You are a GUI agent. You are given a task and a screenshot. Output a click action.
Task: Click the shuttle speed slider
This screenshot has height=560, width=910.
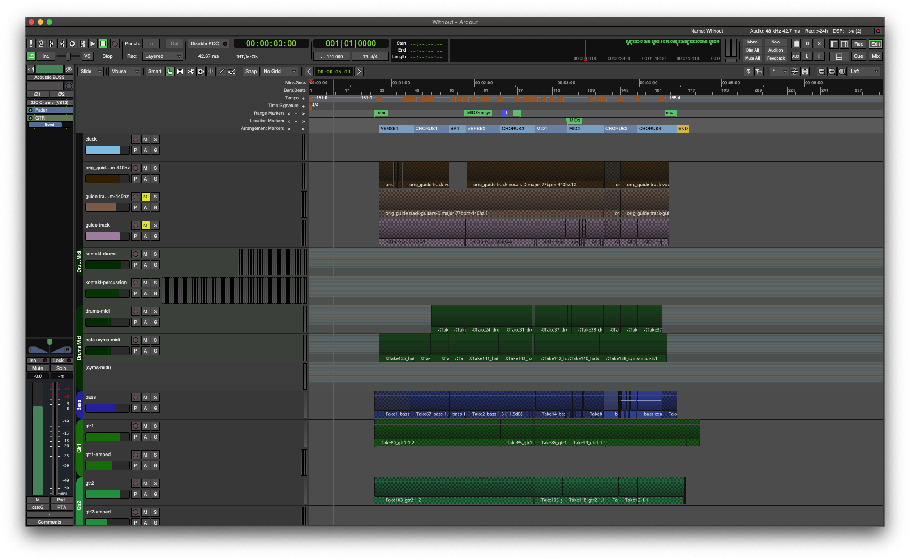click(x=68, y=56)
